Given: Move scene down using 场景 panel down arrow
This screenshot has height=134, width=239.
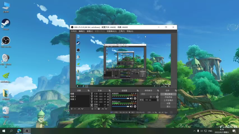Looking at the screenshot, I should [x=82, y=109].
